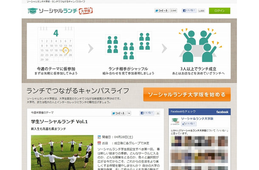Click the ランチ相手がシャッフル heading
The image size is (259, 170).
click(128, 69)
